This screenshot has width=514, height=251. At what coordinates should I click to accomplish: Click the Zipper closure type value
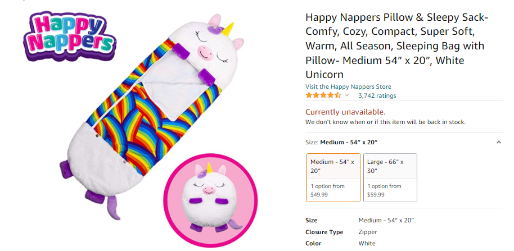pyautogui.click(x=368, y=232)
